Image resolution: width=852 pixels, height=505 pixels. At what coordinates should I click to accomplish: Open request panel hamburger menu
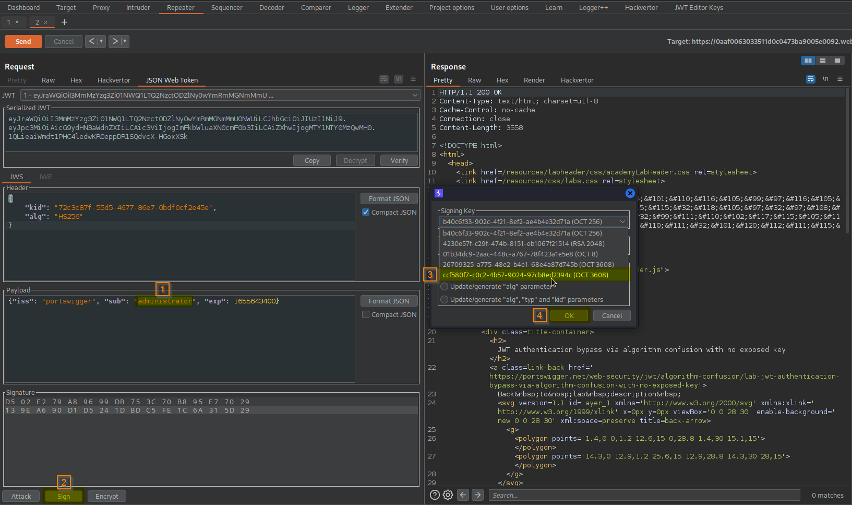[x=413, y=79]
